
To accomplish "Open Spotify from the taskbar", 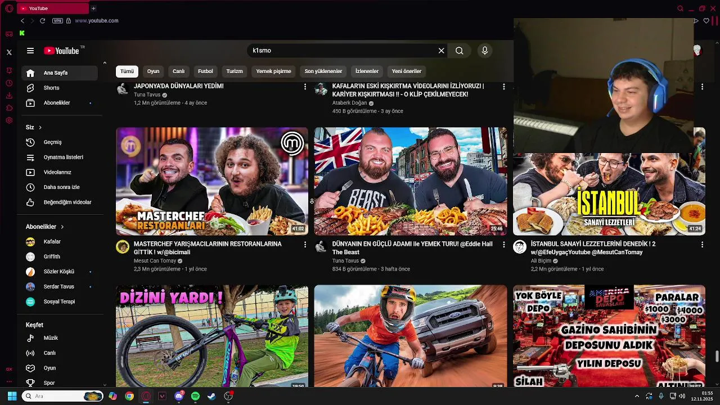I will pyautogui.click(x=195, y=396).
